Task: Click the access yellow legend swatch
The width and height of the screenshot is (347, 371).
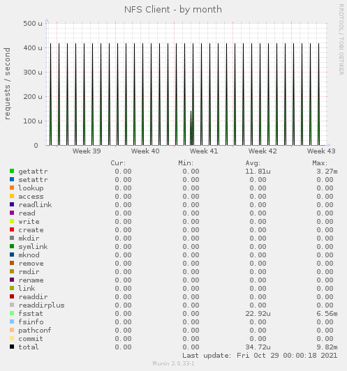Action: tap(12, 196)
